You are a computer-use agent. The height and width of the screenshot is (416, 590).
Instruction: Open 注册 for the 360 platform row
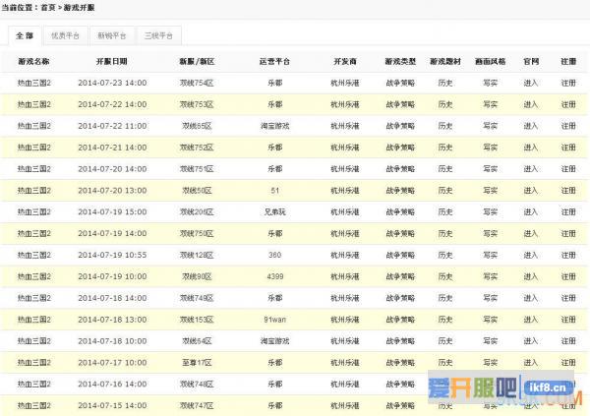568,255
